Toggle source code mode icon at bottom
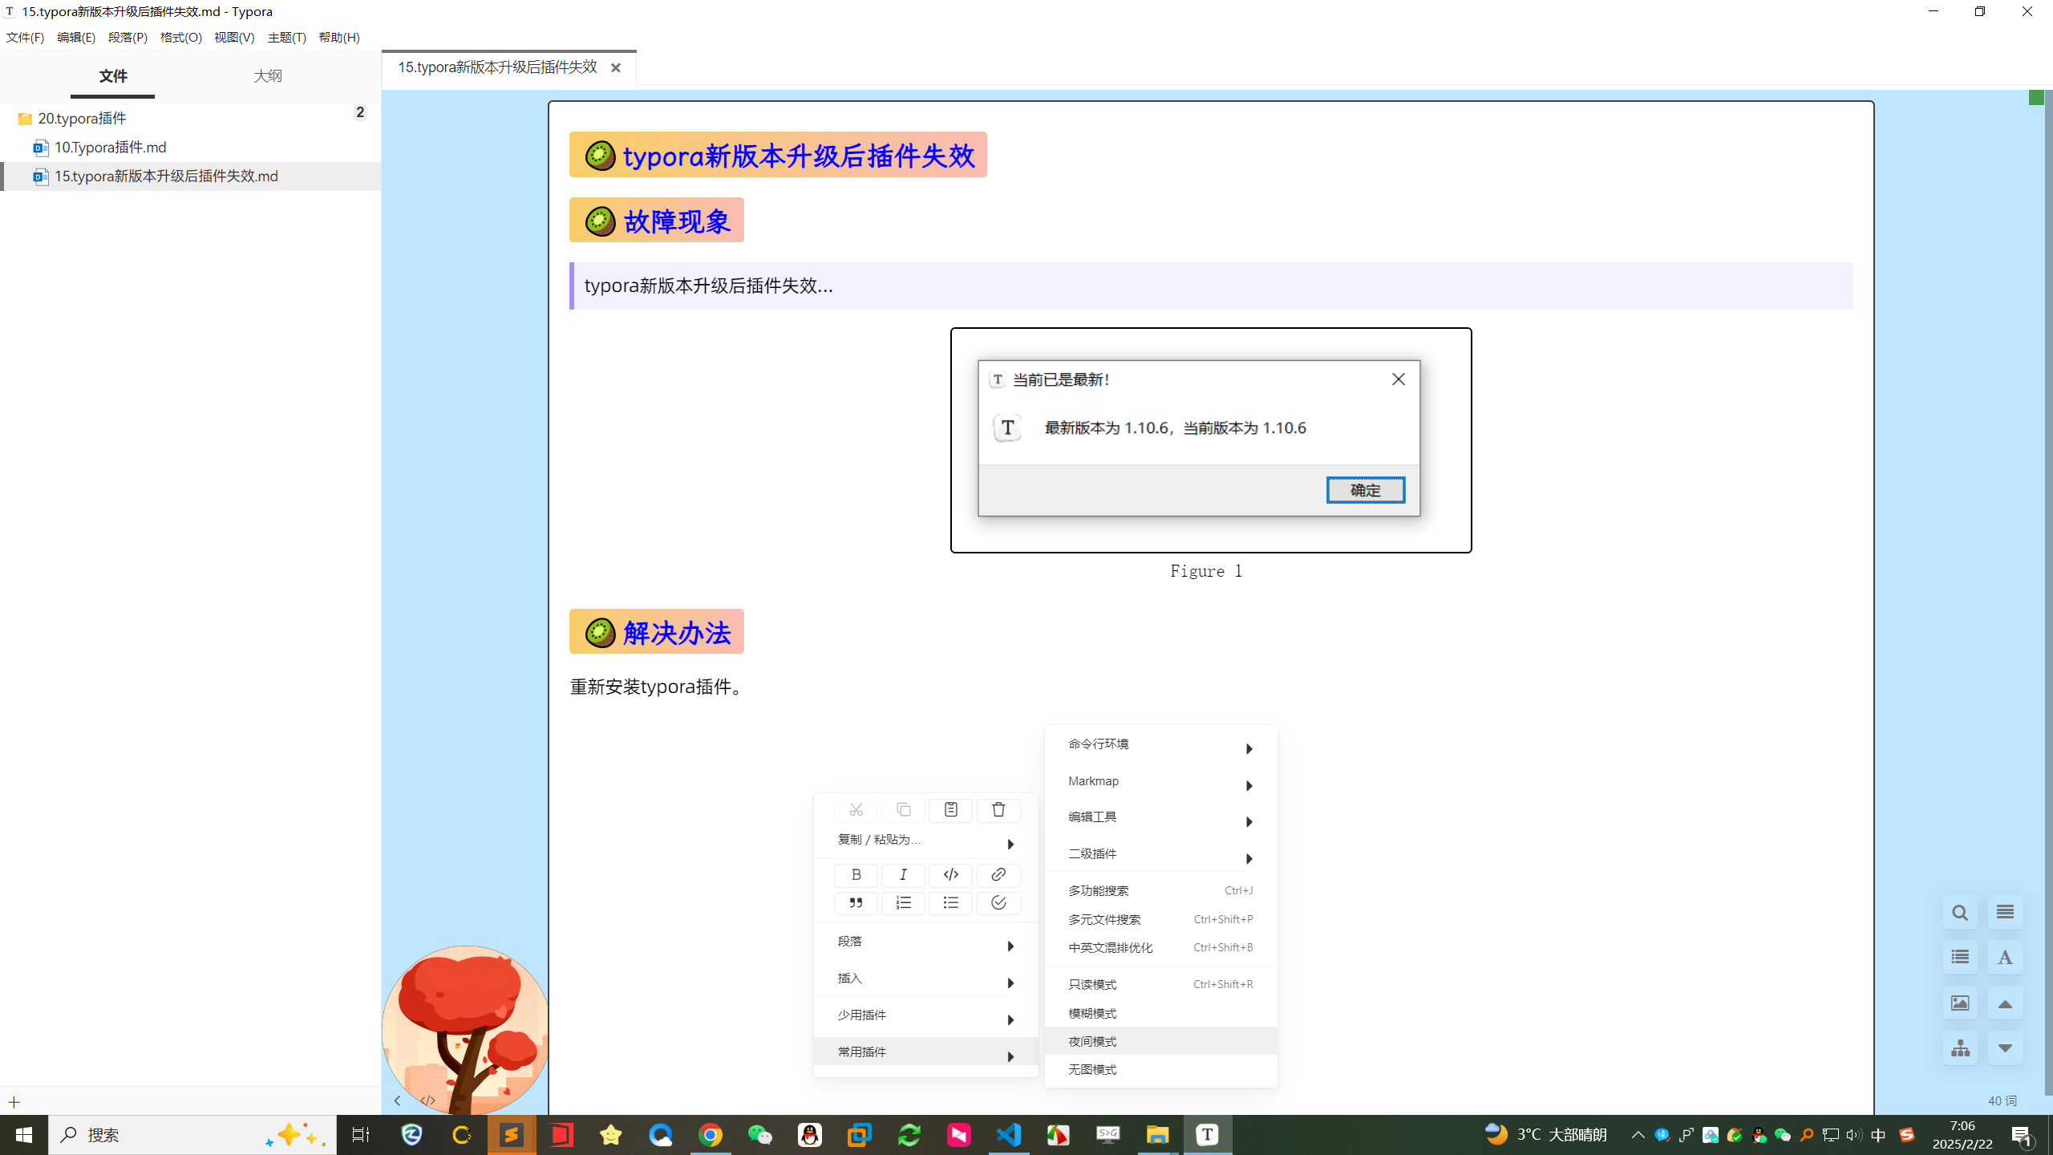Viewport: 2053px width, 1155px height. tap(427, 1100)
